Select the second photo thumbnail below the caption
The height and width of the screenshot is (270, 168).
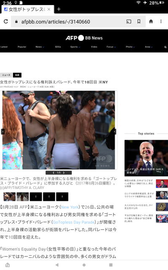pyautogui.click(x=23, y=197)
